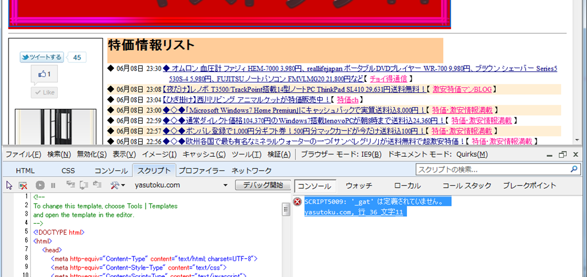The height and width of the screenshot is (277, 587).
Task: Switch to the left コンソール tab
Action: pyautogui.click(x=111, y=171)
